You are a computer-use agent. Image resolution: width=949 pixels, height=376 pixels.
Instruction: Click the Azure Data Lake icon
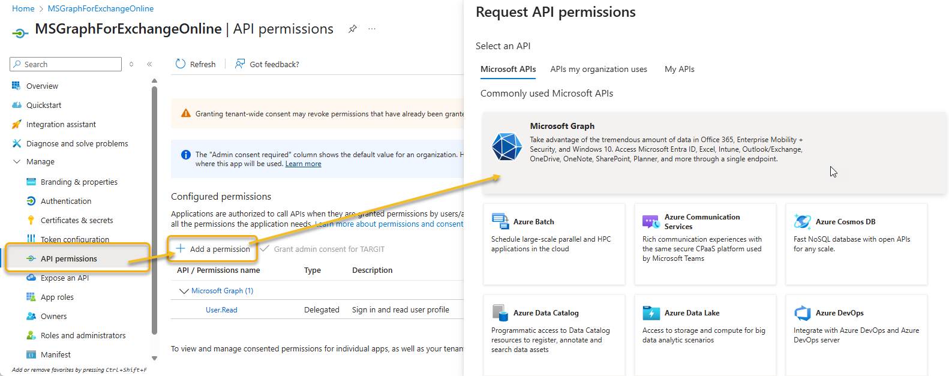point(651,312)
